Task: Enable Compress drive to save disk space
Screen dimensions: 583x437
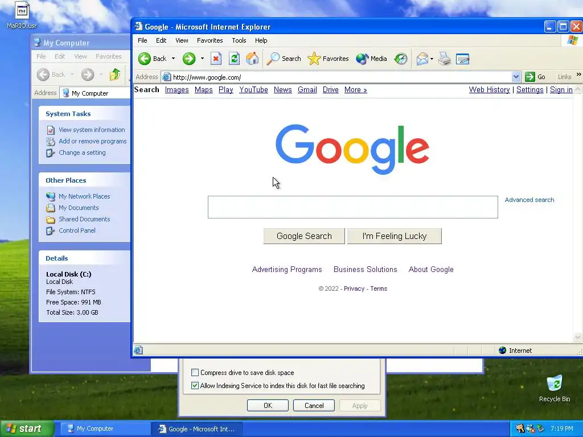Action: coord(195,372)
